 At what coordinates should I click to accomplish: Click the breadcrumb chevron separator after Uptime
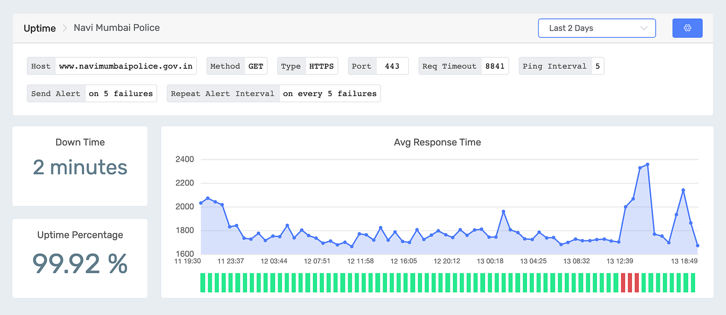(65, 28)
